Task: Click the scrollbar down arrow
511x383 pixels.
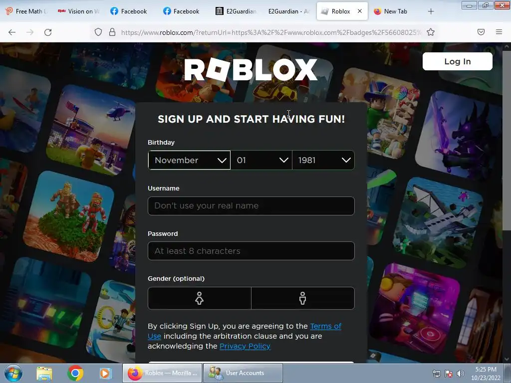Action: [507, 359]
